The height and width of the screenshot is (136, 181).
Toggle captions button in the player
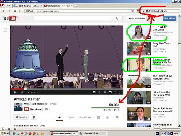point(94,92)
